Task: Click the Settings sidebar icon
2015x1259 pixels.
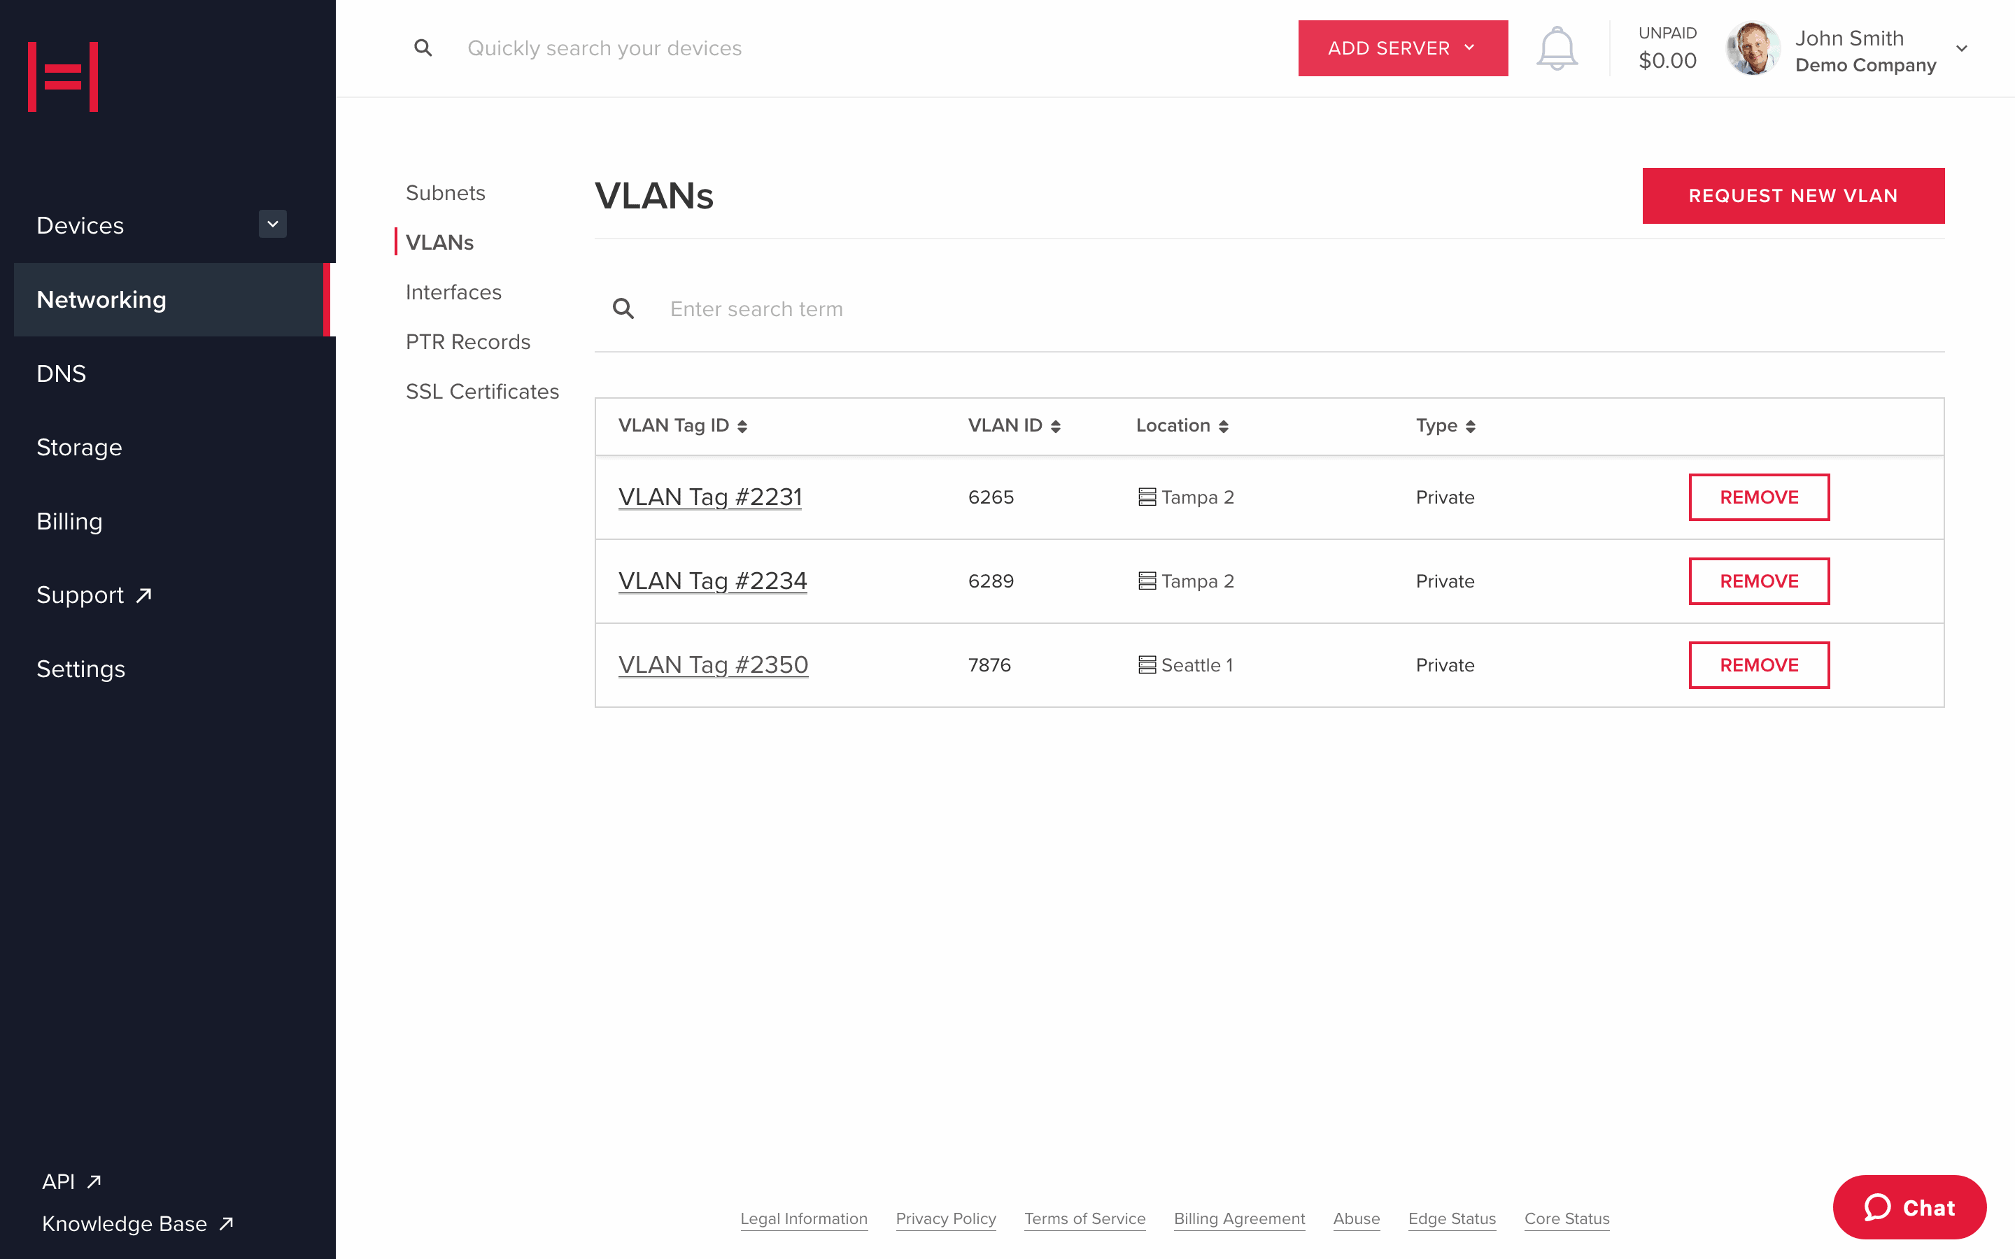Action: click(x=81, y=667)
